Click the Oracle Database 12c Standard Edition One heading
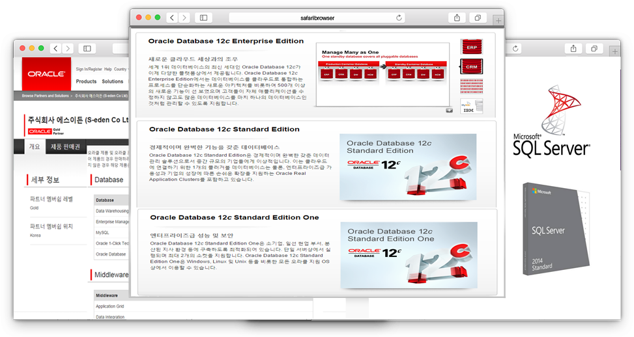This screenshot has width=634, height=337. click(x=235, y=217)
